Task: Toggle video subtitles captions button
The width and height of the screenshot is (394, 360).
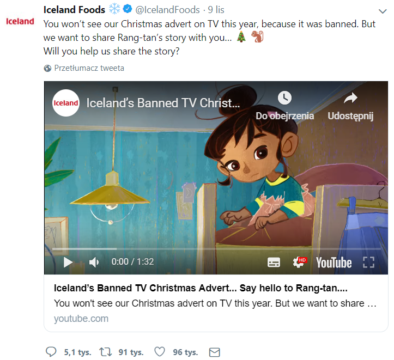Action: (x=274, y=263)
